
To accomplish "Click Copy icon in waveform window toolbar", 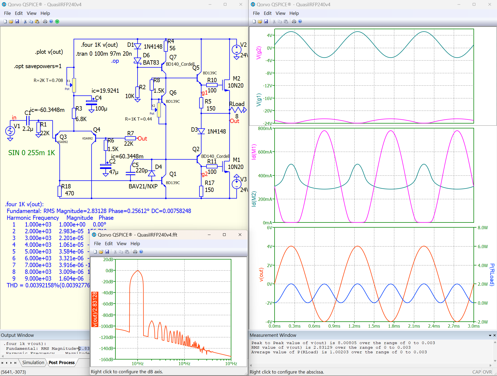I will pos(280,22).
